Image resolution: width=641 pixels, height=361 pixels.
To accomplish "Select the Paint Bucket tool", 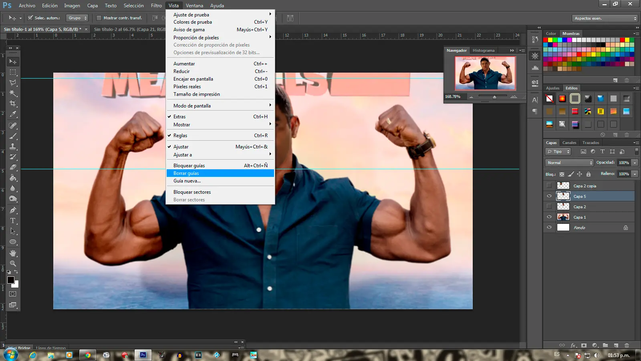I will 13,178.
